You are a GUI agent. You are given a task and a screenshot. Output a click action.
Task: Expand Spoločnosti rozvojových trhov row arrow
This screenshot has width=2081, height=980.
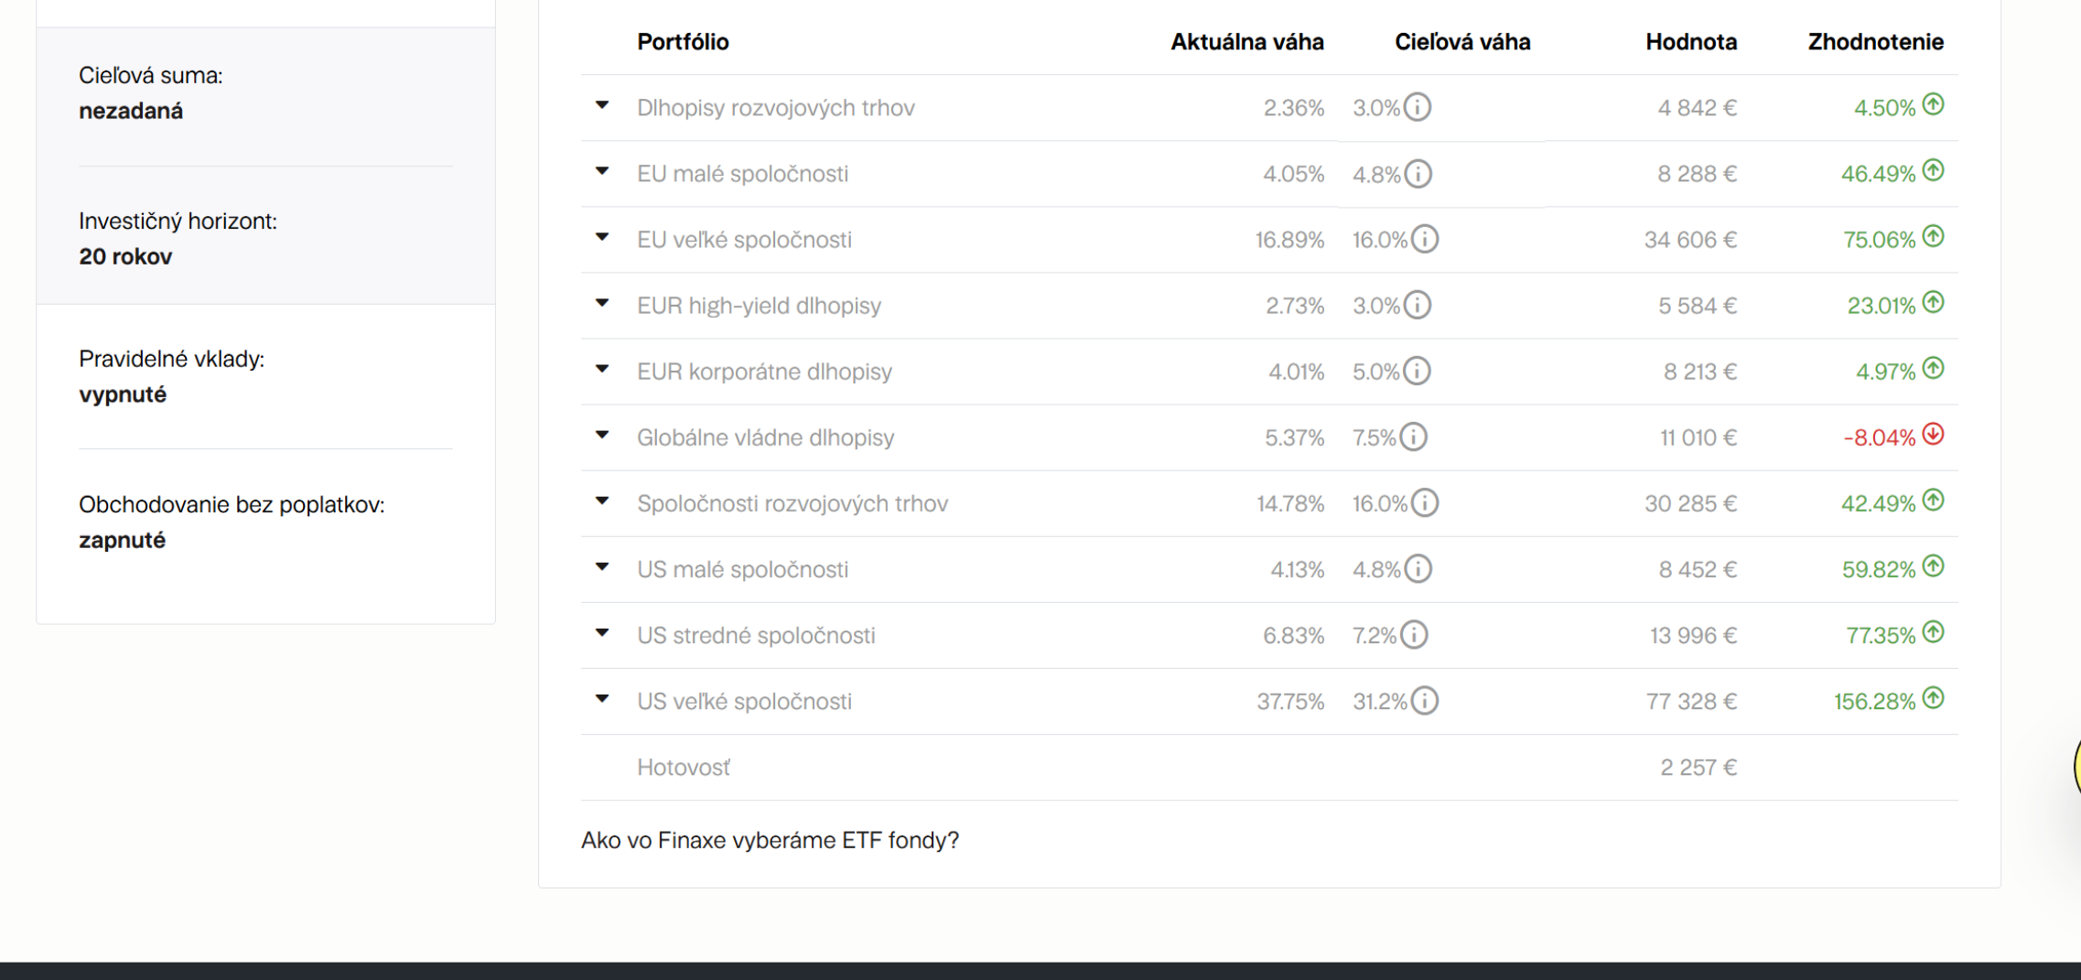tap(602, 501)
